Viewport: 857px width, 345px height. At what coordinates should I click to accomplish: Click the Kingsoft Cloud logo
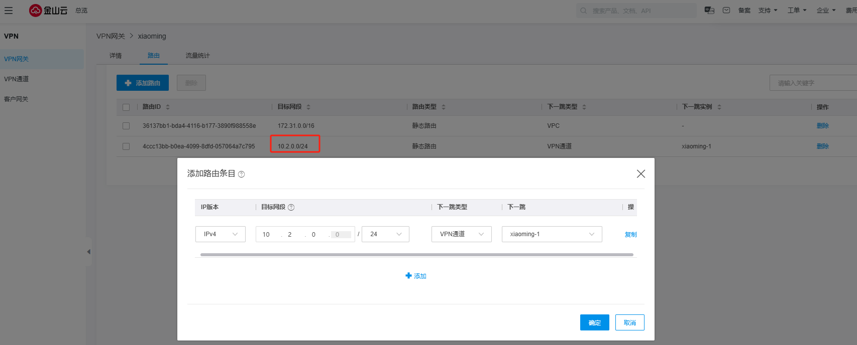[48, 11]
